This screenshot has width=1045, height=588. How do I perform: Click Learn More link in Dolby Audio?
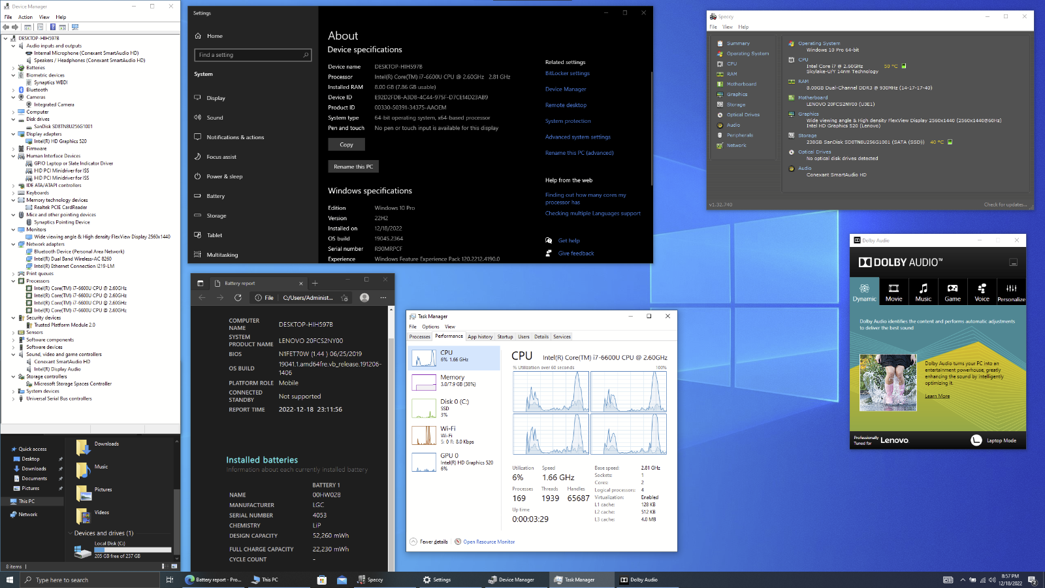coord(937,396)
